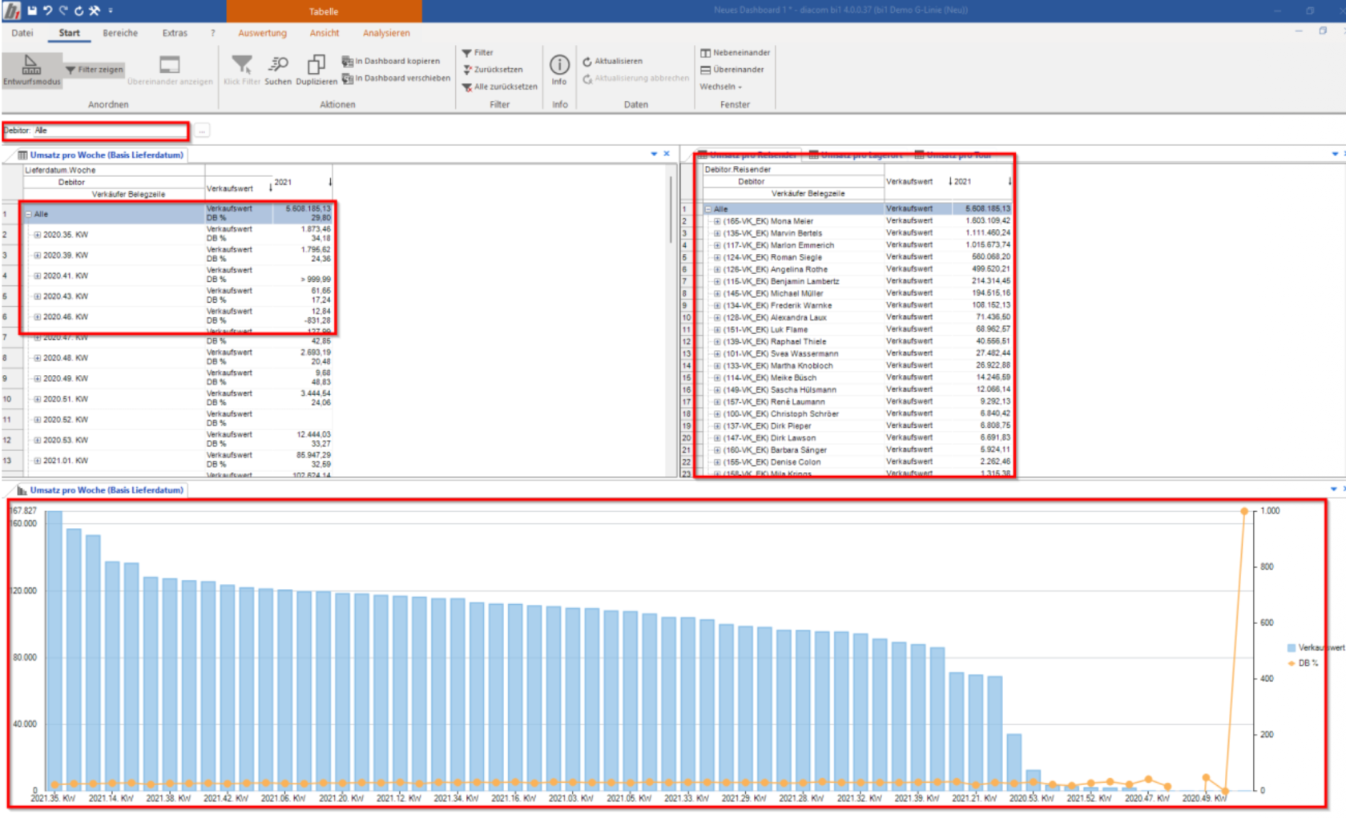The image size is (1346, 818).
Task: Click the save icon in the title bar
Action: click(32, 10)
